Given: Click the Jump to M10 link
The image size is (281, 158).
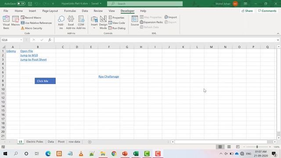Looking at the screenshot, I should tap(29, 55).
